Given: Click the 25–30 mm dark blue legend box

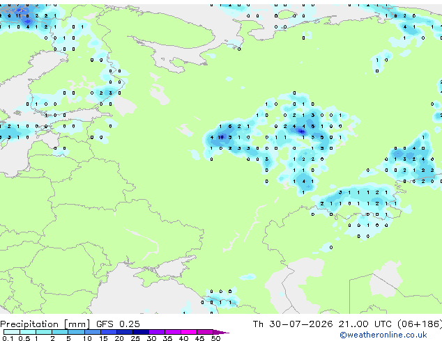Looking at the screenshot, I should pos(141,332).
